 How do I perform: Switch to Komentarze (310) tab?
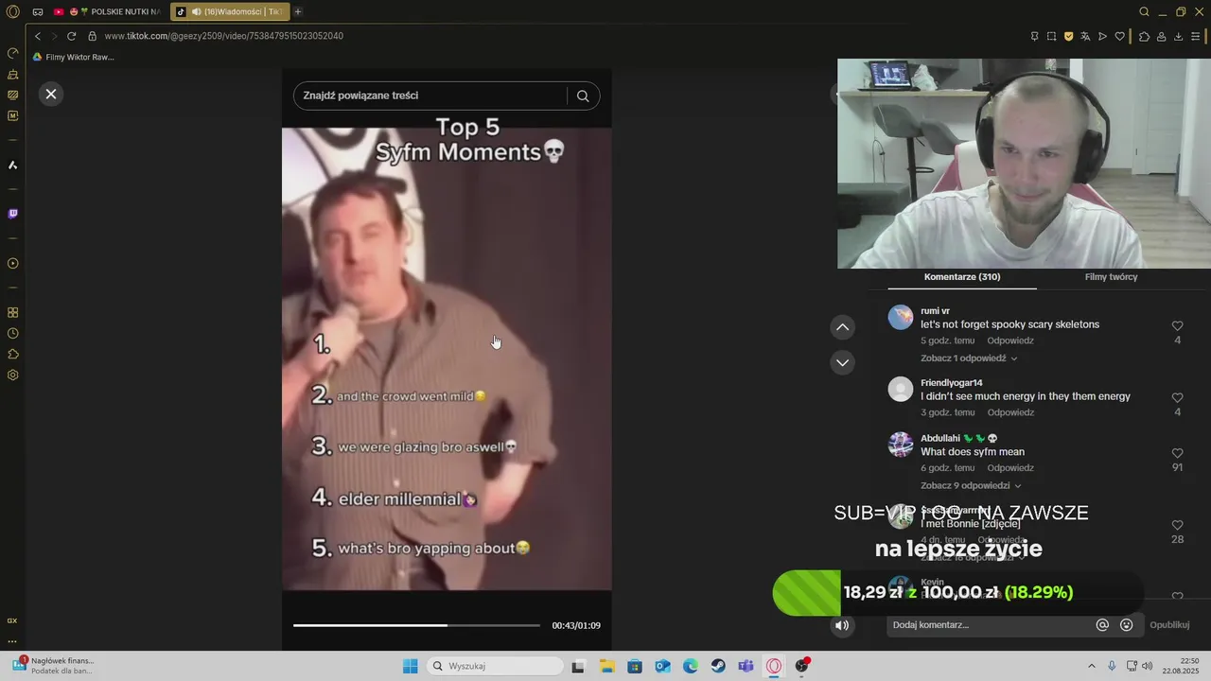962,277
